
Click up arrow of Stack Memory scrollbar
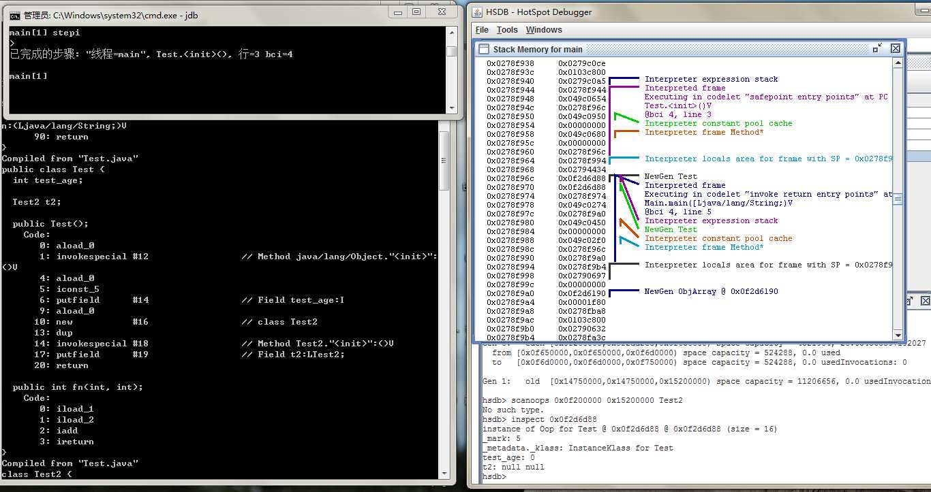tap(897, 63)
